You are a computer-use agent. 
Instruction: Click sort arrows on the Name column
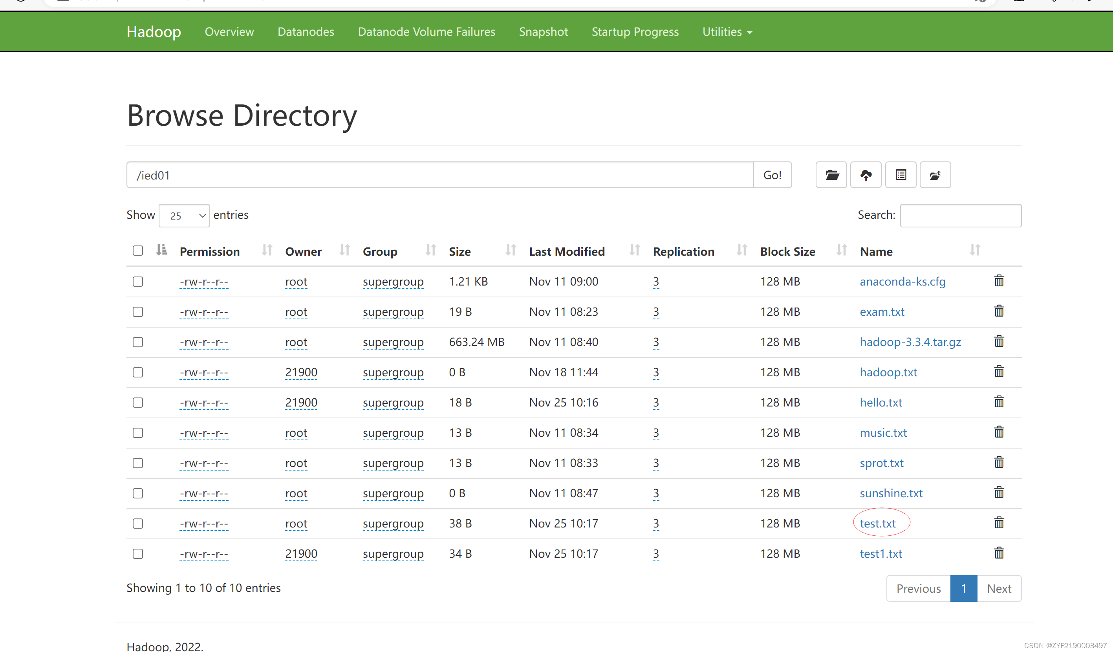(x=975, y=251)
